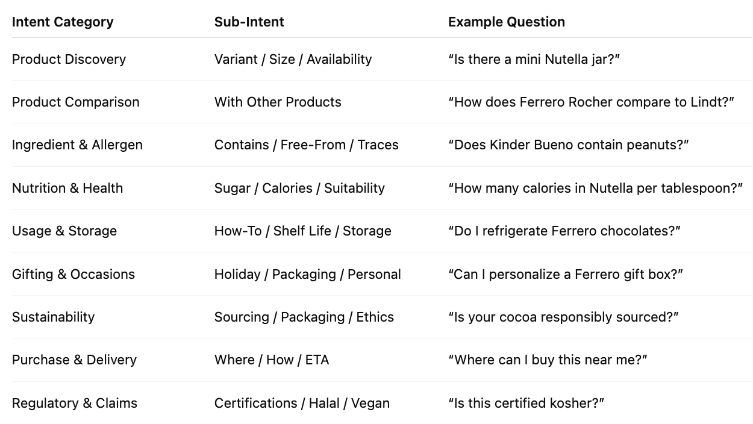Screen dimensions: 753x424
Task: Select the Sustainability row label
Action: (x=54, y=317)
